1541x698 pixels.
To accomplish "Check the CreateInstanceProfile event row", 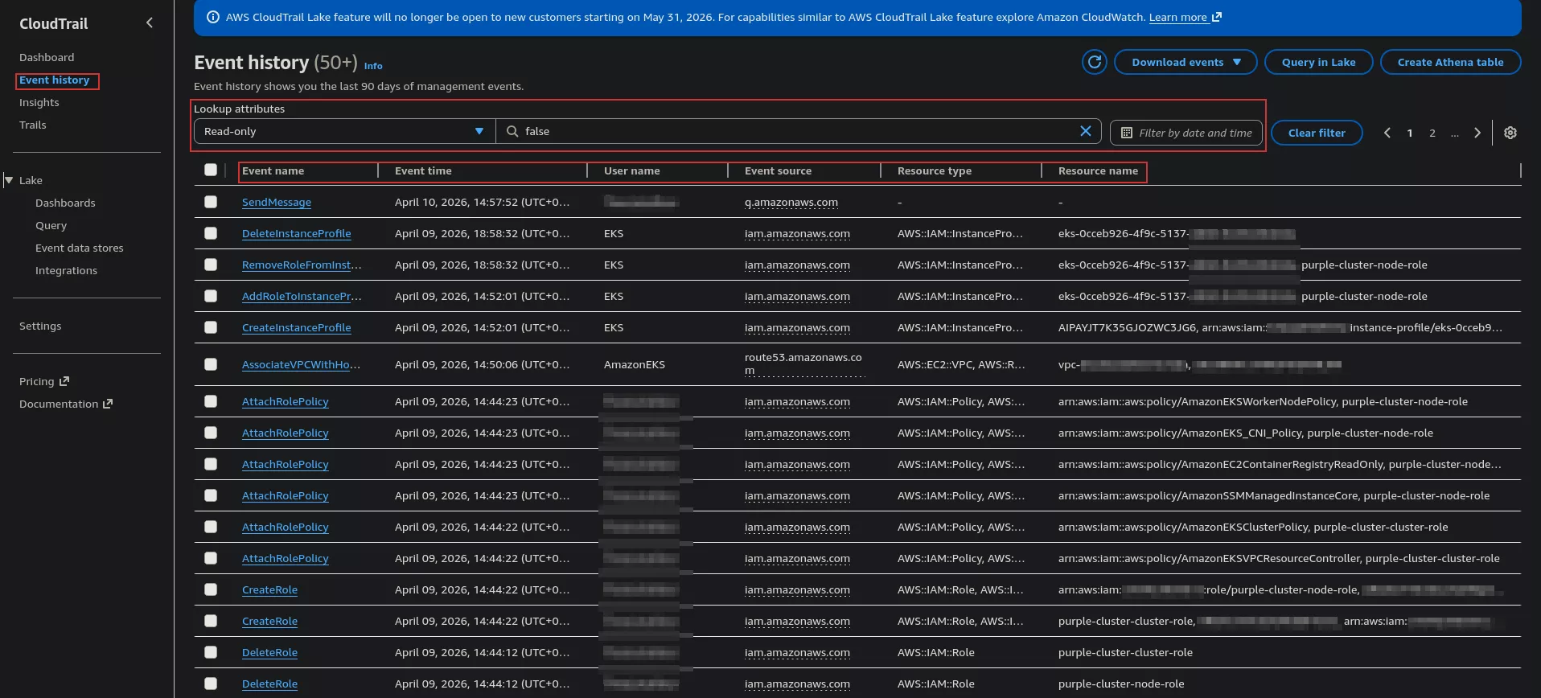I will [x=211, y=327].
